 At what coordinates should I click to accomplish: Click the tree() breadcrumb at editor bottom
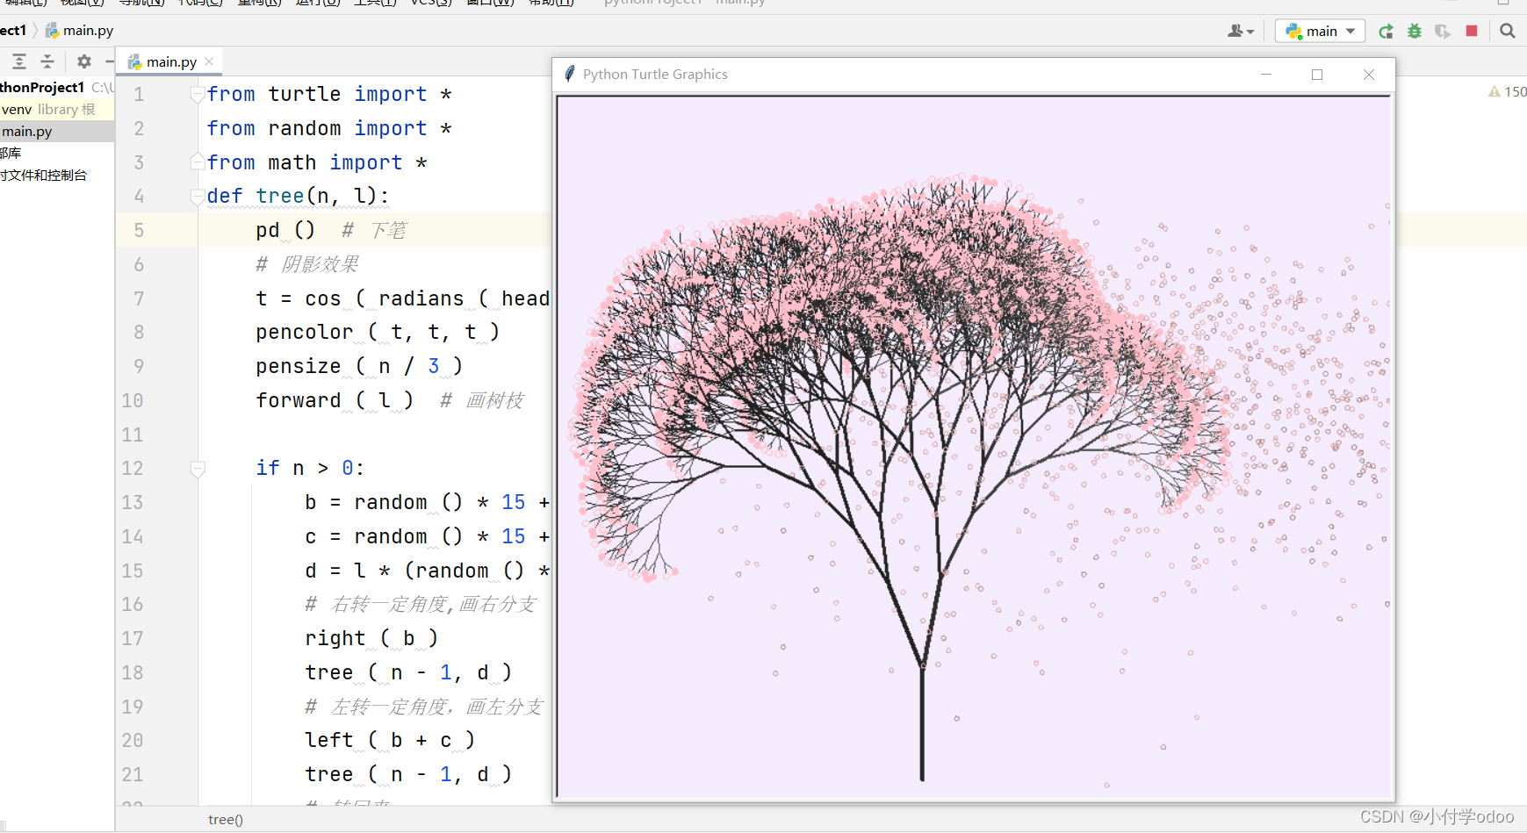coord(226,820)
